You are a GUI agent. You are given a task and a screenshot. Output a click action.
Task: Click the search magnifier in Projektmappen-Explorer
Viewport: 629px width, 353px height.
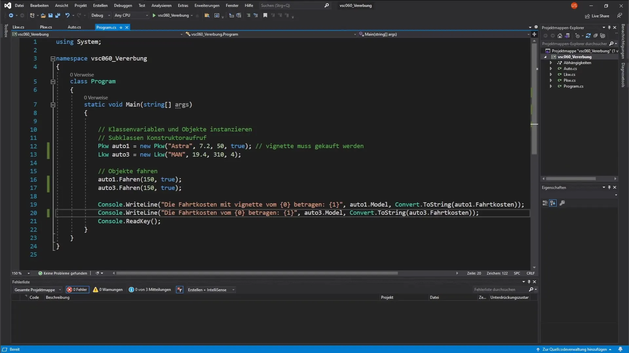click(611, 44)
